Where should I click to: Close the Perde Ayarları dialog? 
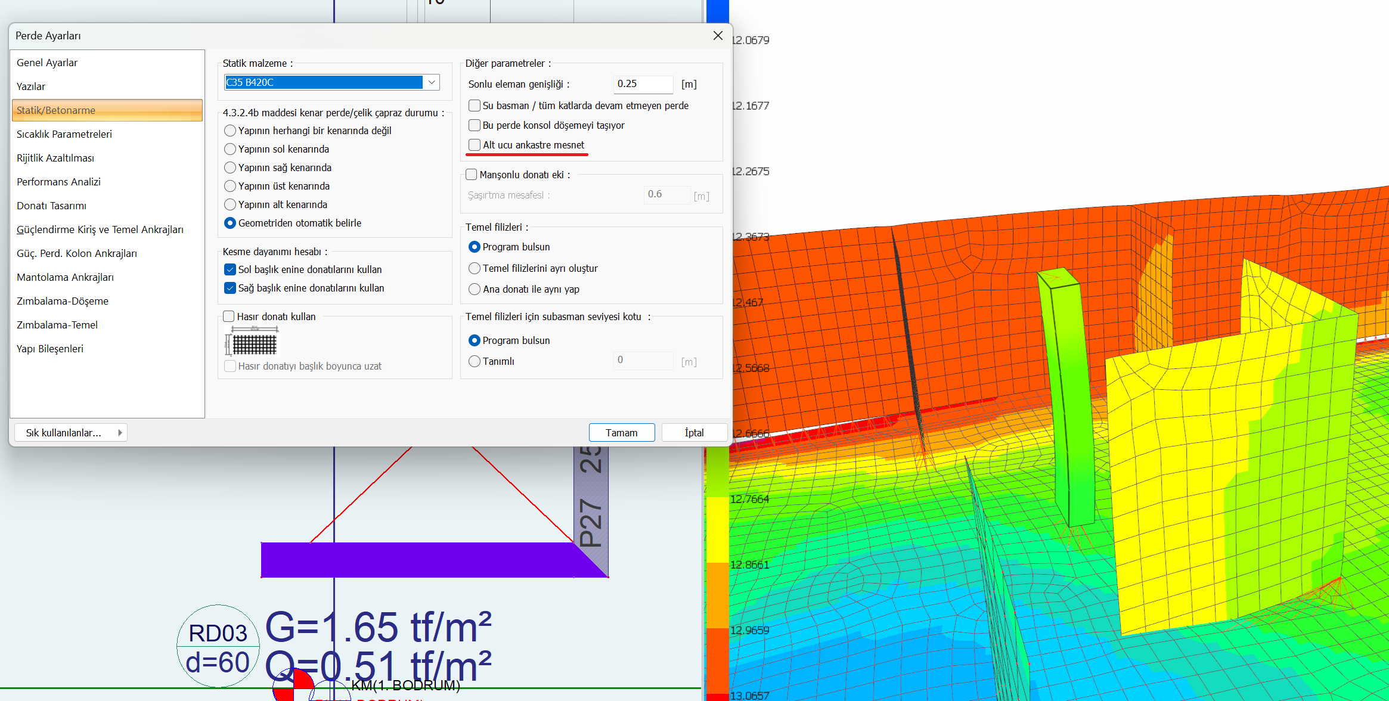718,36
